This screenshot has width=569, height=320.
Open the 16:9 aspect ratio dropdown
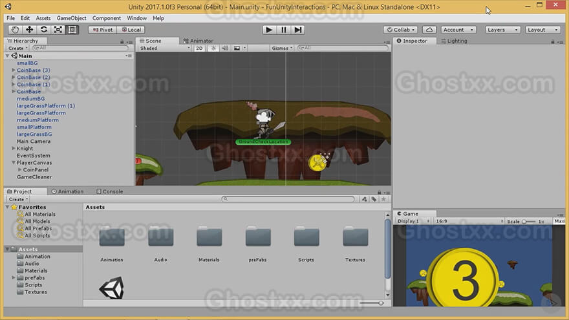coord(469,221)
